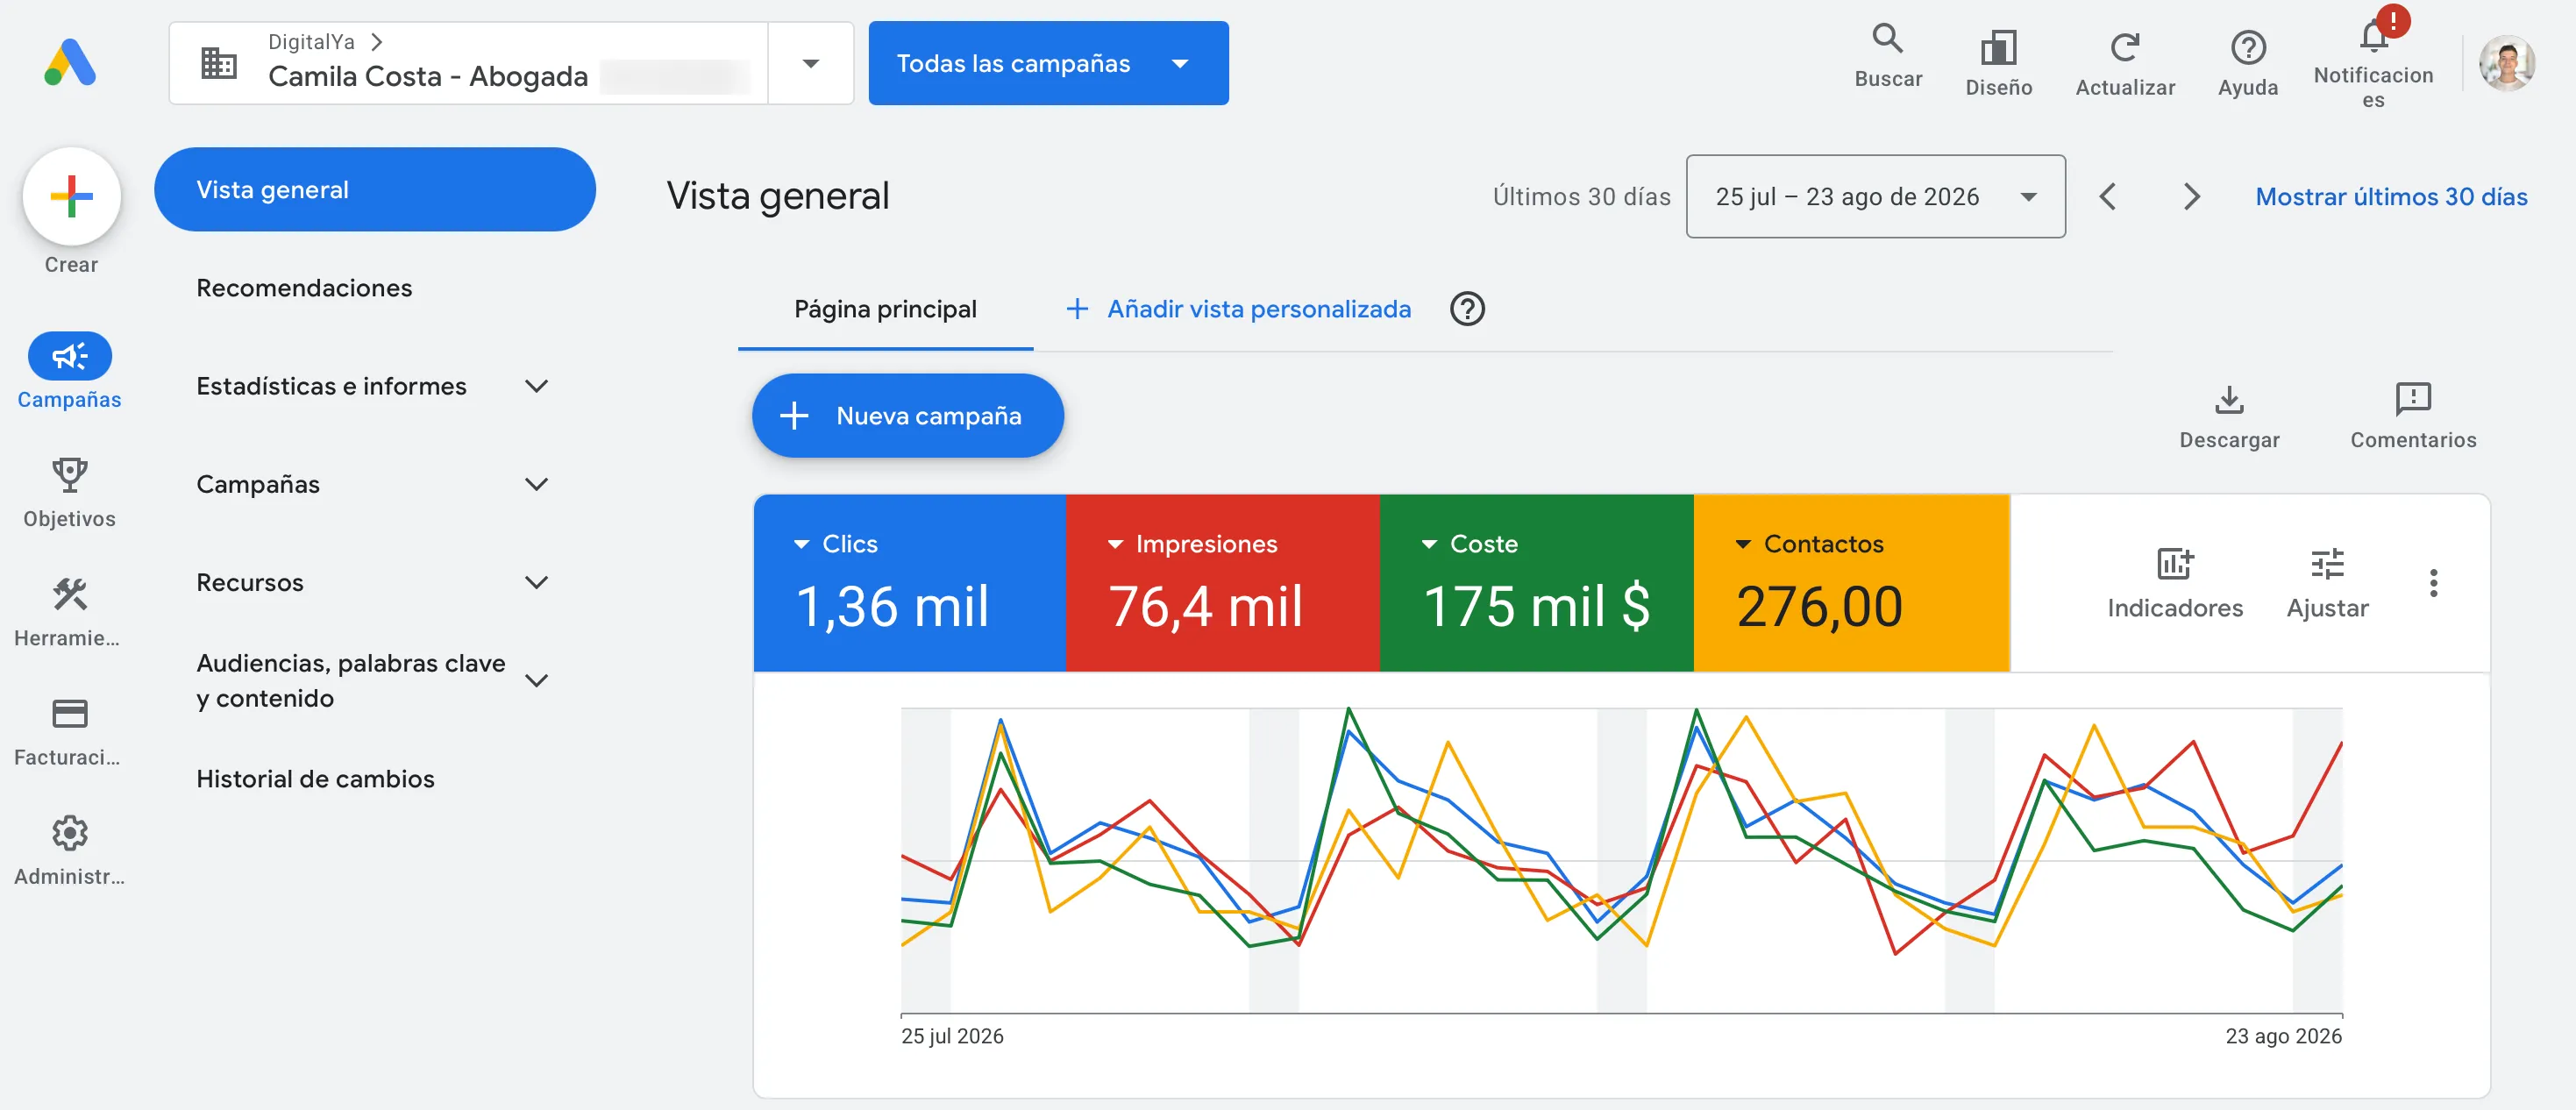Image resolution: width=2576 pixels, height=1110 pixels.
Task: Open Notificaciones bell icon
Action: click(x=2373, y=38)
